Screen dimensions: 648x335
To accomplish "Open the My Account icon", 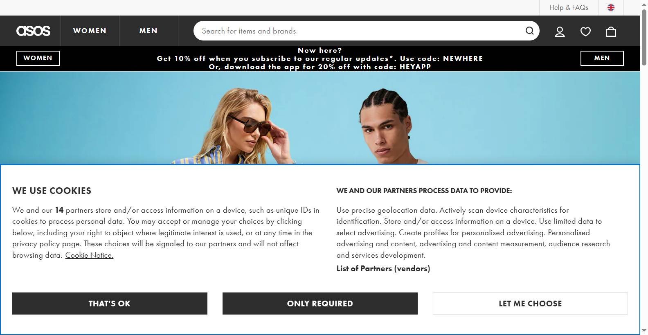I will [560, 31].
